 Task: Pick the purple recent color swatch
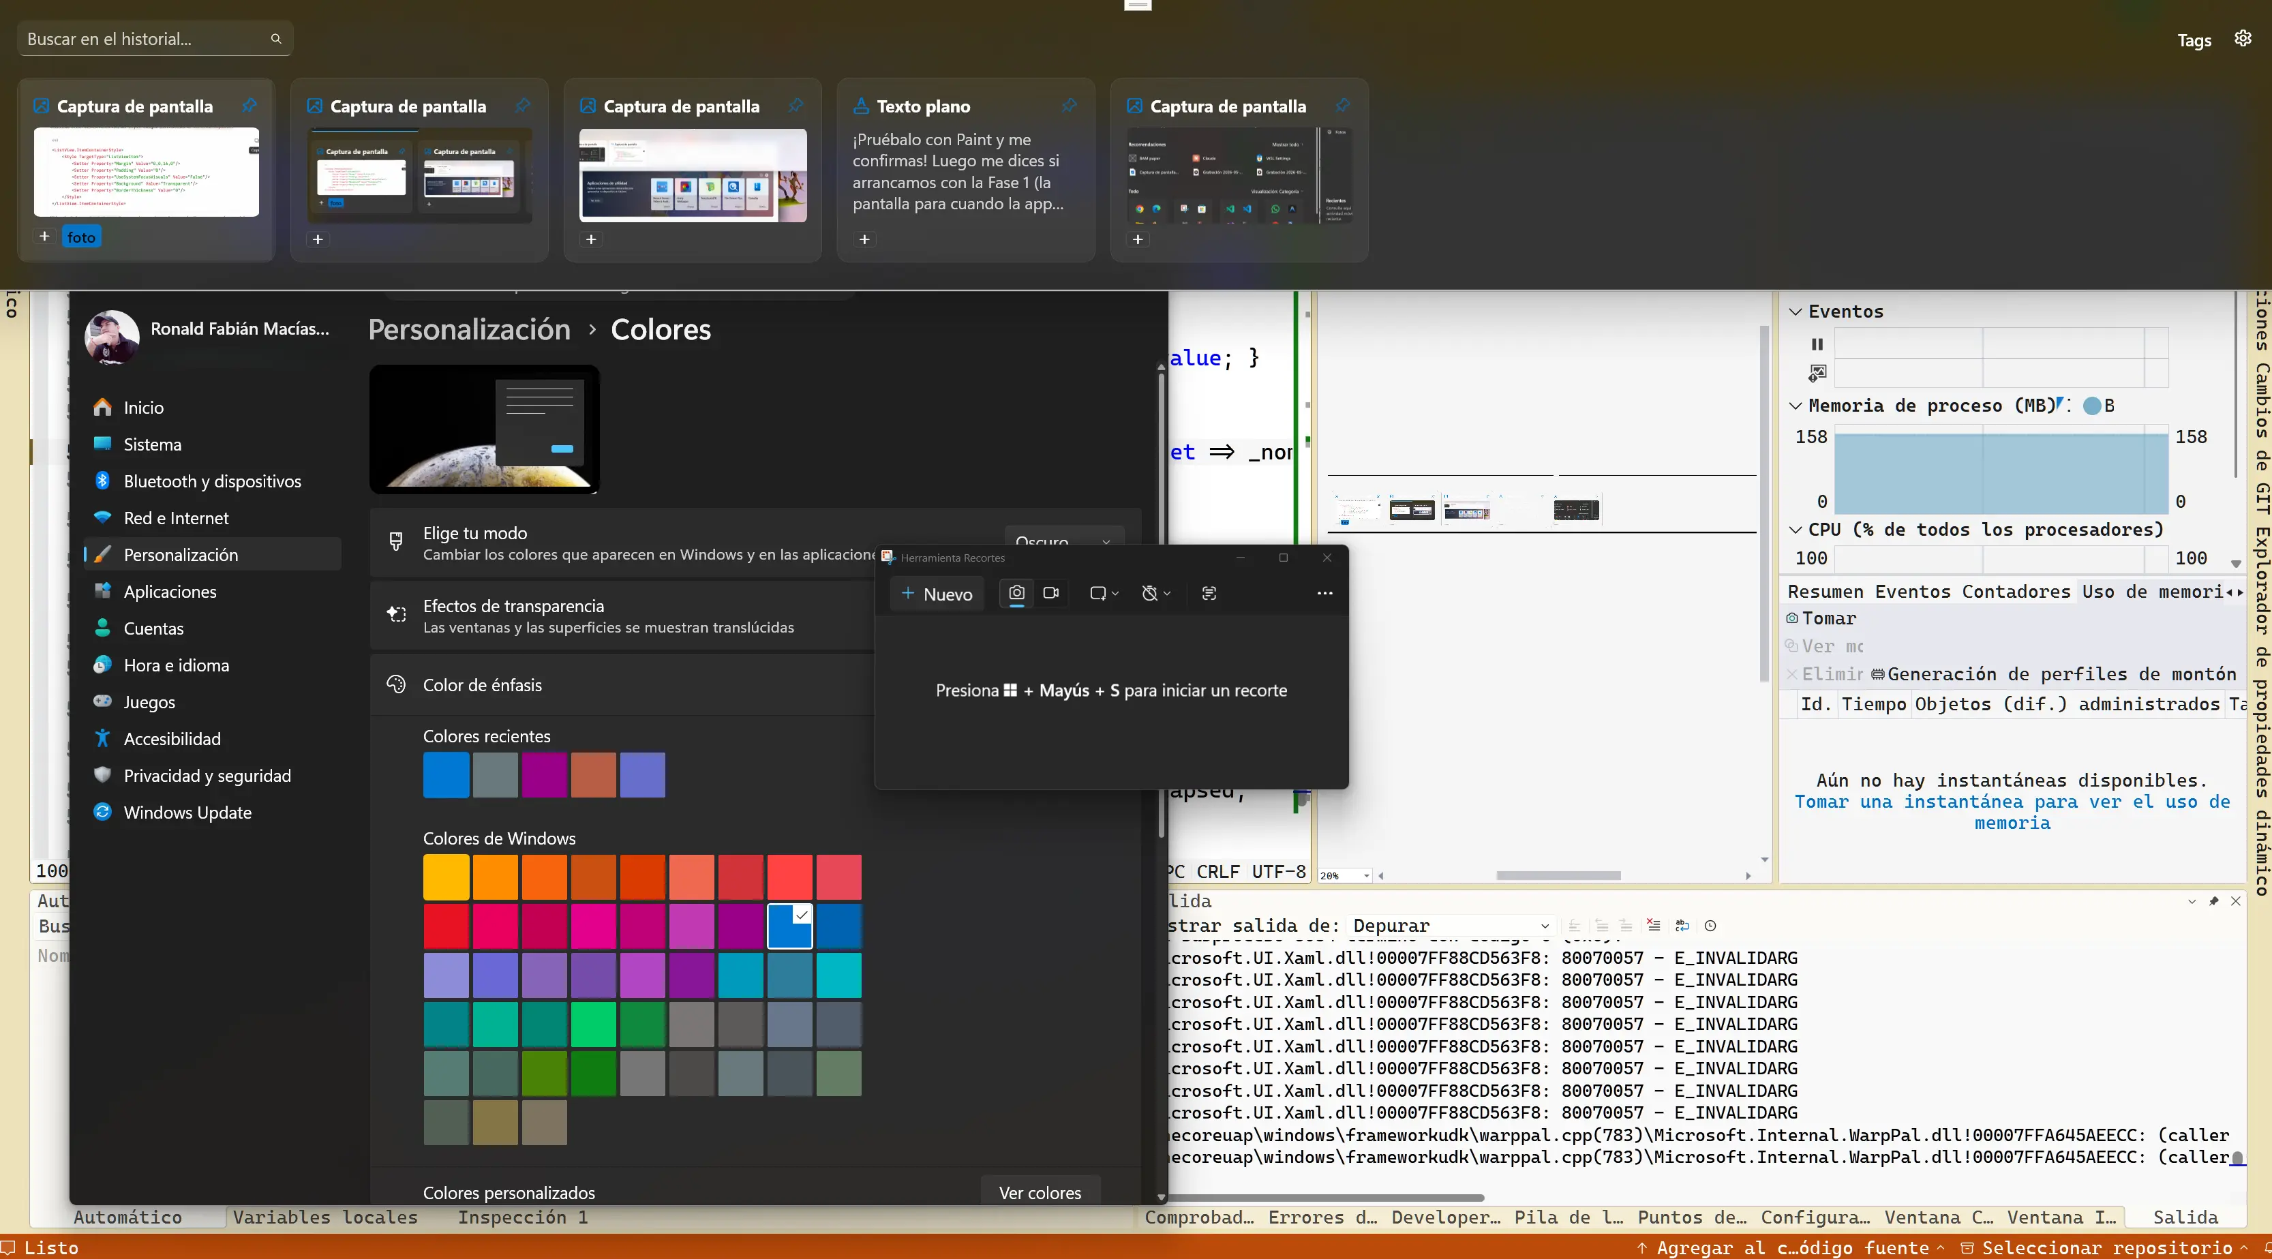click(544, 775)
